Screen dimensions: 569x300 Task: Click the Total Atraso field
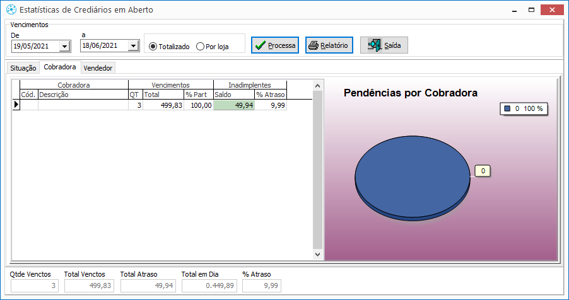pyautogui.click(x=148, y=286)
